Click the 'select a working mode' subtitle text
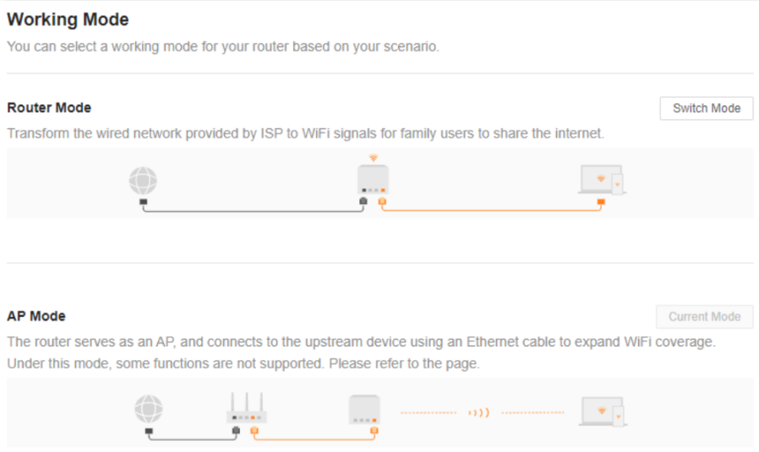759x452 pixels. 223,46
